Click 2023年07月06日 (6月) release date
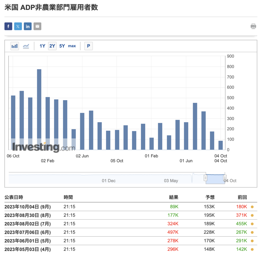Screen dimensions: 259x256 point(28,233)
